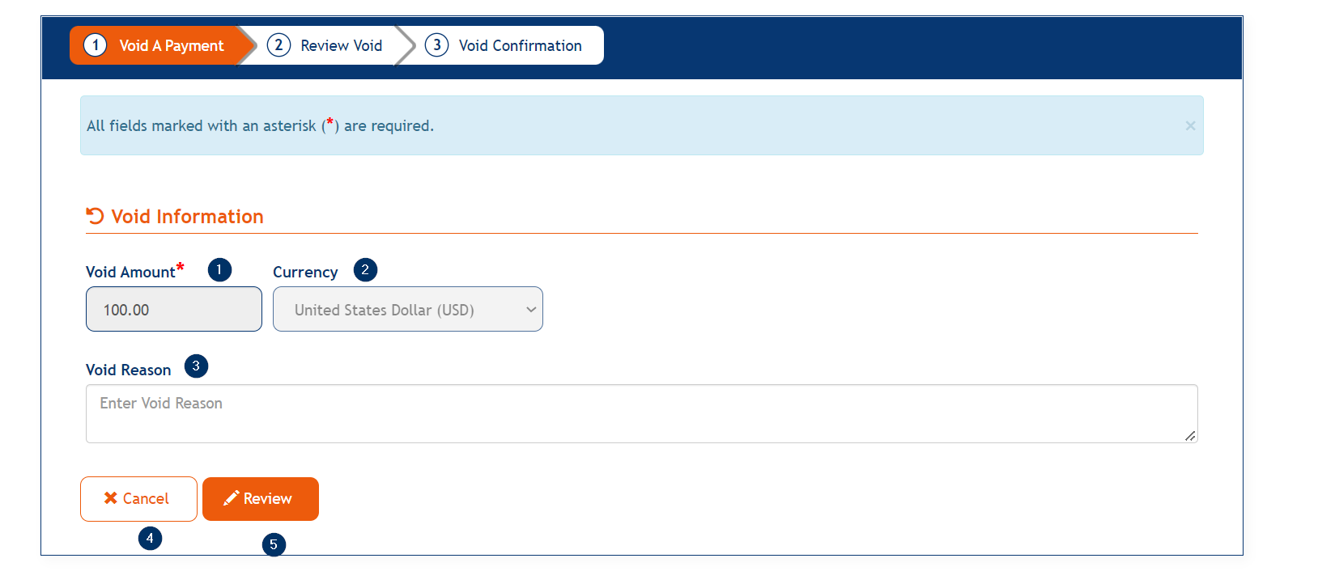Grab the Void Reason resize handle
The height and width of the screenshot is (588, 1318).
pyautogui.click(x=1190, y=436)
